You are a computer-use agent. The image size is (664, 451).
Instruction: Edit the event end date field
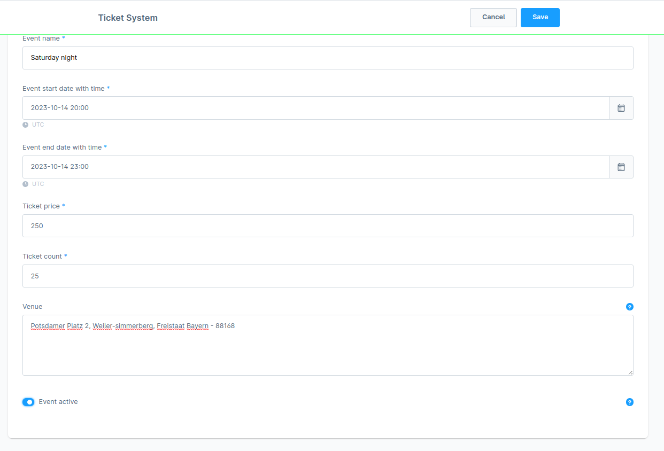(x=316, y=167)
